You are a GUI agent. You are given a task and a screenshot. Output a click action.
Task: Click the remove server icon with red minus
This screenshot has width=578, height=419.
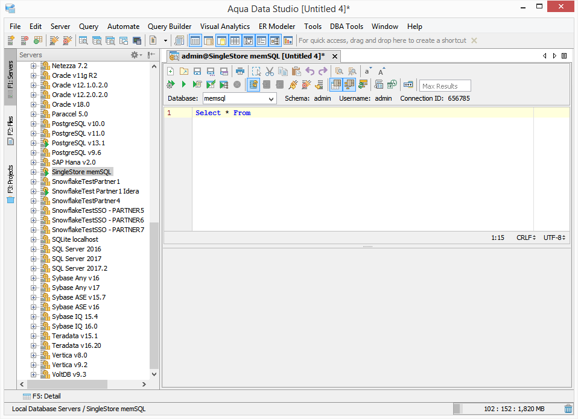coord(24,40)
